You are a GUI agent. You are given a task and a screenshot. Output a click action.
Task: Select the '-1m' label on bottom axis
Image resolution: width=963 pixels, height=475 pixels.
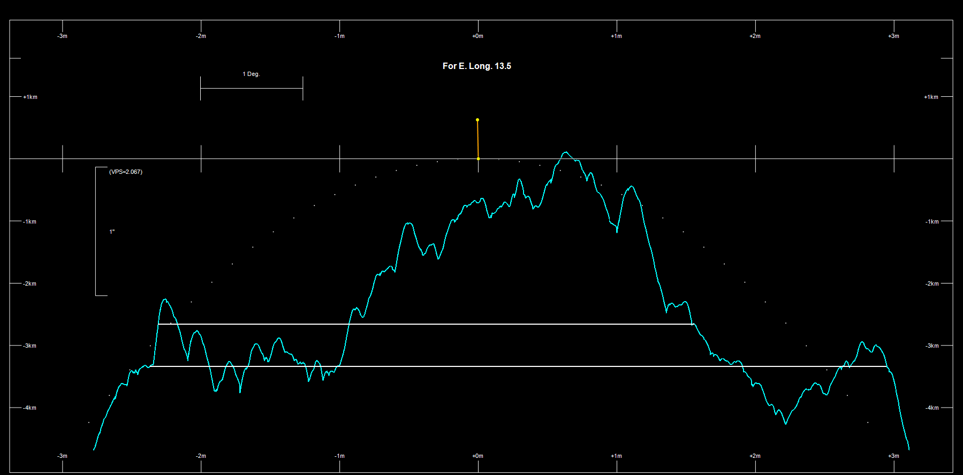(339, 456)
